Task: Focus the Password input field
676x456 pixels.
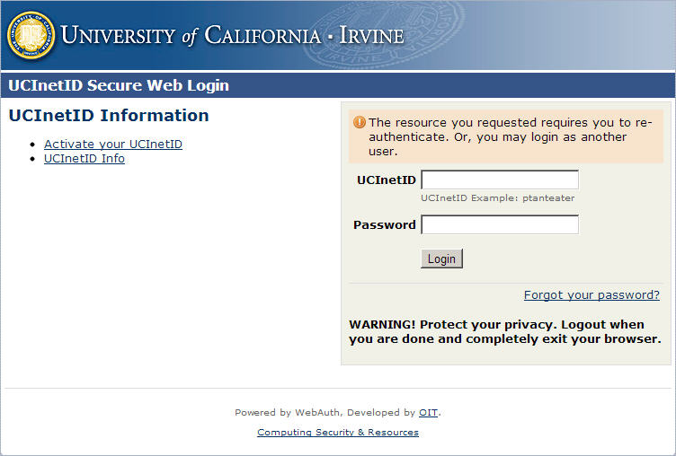Action: 500,224
